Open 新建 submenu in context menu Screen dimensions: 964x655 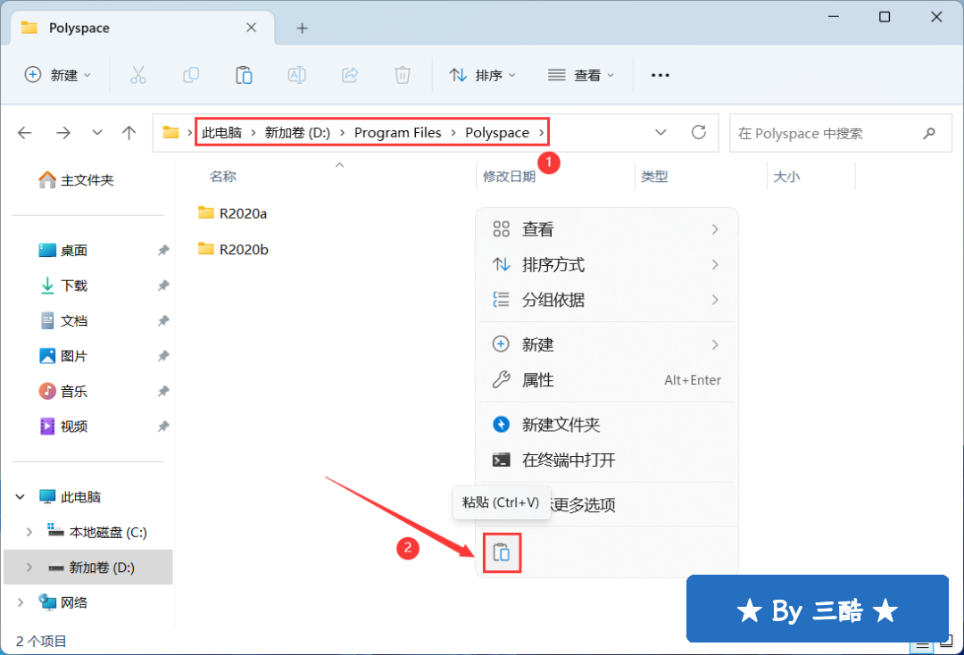[x=607, y=344]
